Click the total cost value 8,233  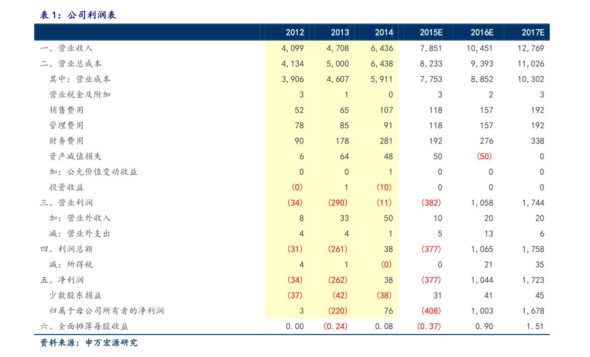coord(431,63)
